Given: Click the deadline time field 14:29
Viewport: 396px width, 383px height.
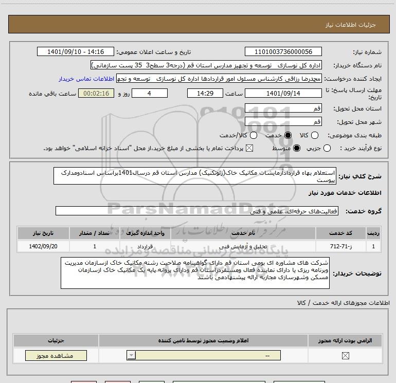Looking at the screenshot, I should coord(205,93).
